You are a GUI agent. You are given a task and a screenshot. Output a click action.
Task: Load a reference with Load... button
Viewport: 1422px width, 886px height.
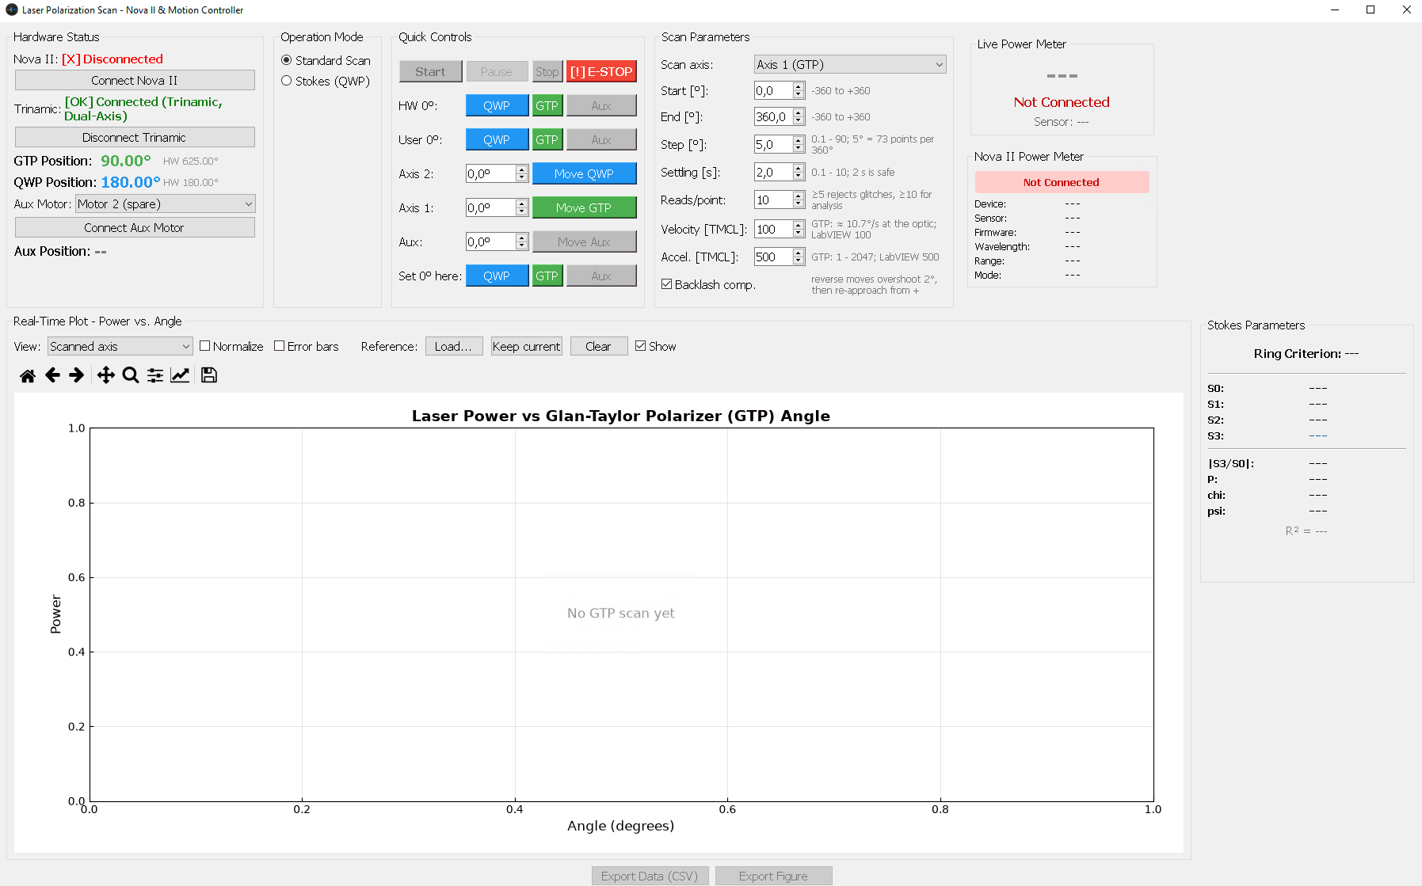tap(454, 346)
